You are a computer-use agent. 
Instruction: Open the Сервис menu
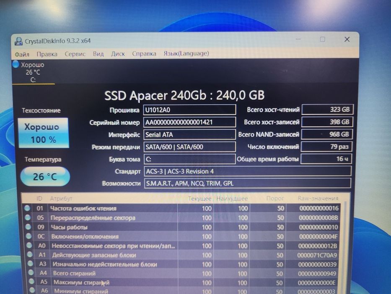pos(75,54)
